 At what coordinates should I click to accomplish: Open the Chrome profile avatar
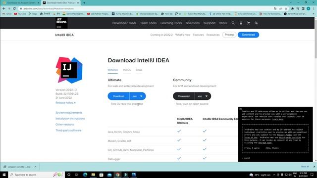(x=308, y=9)
